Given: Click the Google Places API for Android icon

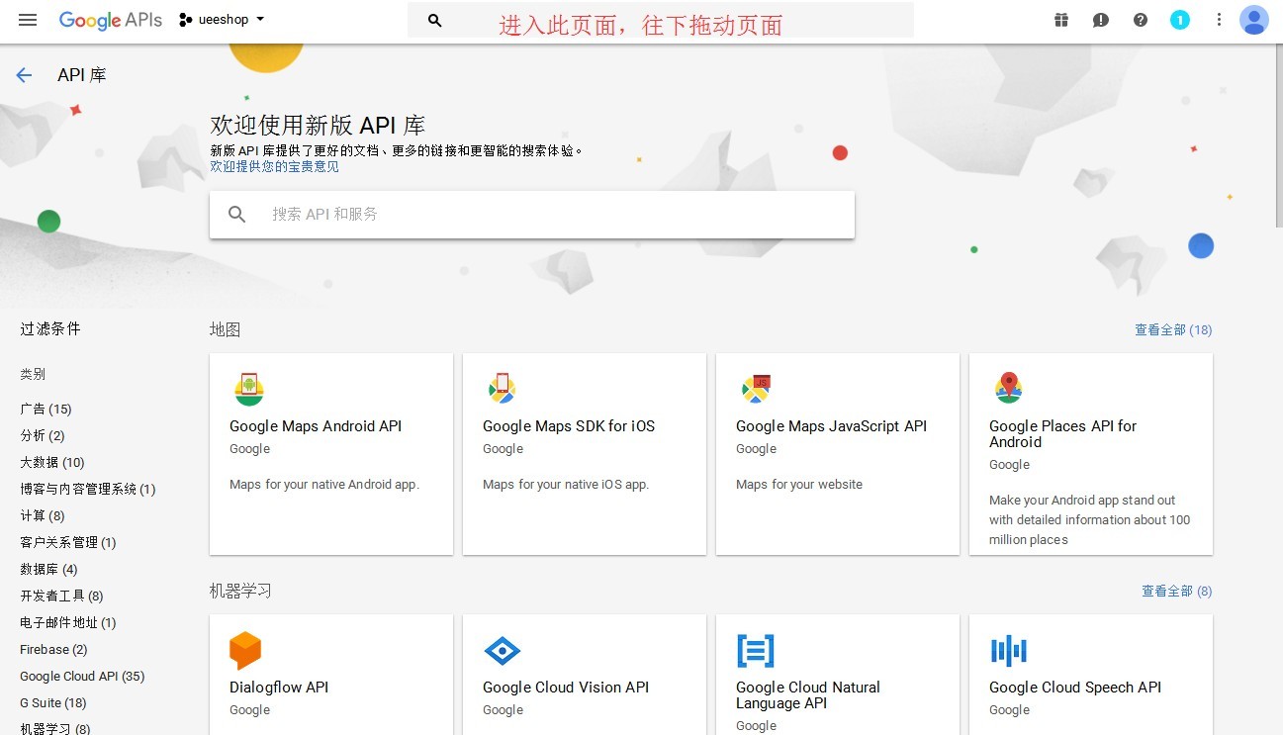Looking at the screenshot, I should [1009, 388].
